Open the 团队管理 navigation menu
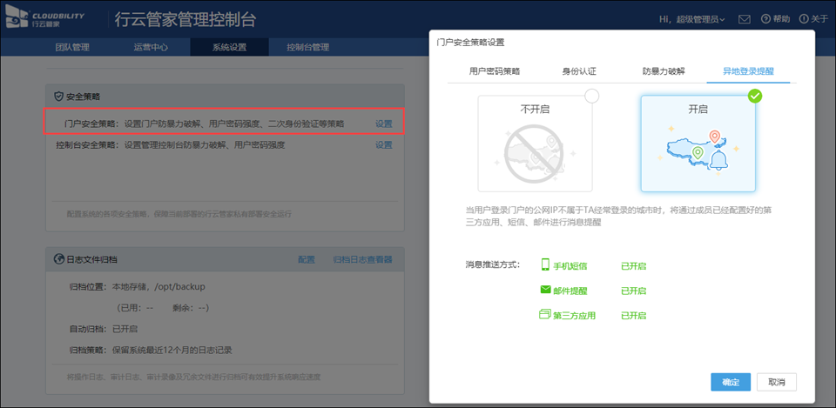 (x=71, y=47)
